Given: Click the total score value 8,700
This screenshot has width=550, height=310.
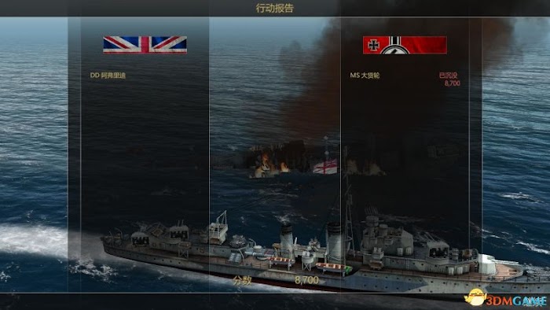Looking at the screenshot, I should point(306,280).
